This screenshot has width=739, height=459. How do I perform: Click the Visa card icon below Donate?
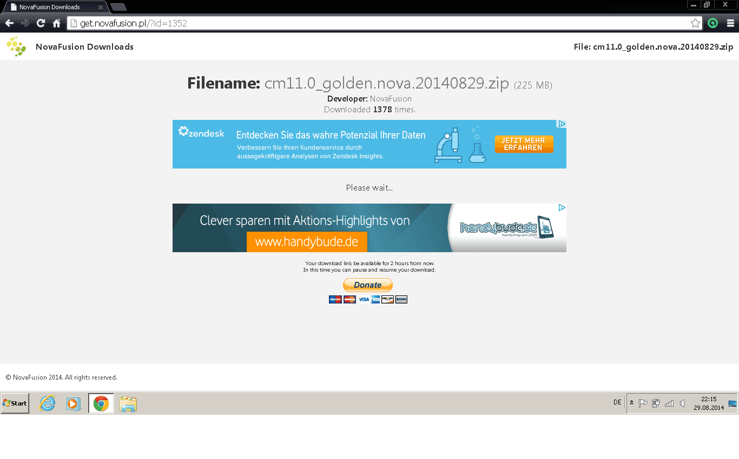(364, 299)
